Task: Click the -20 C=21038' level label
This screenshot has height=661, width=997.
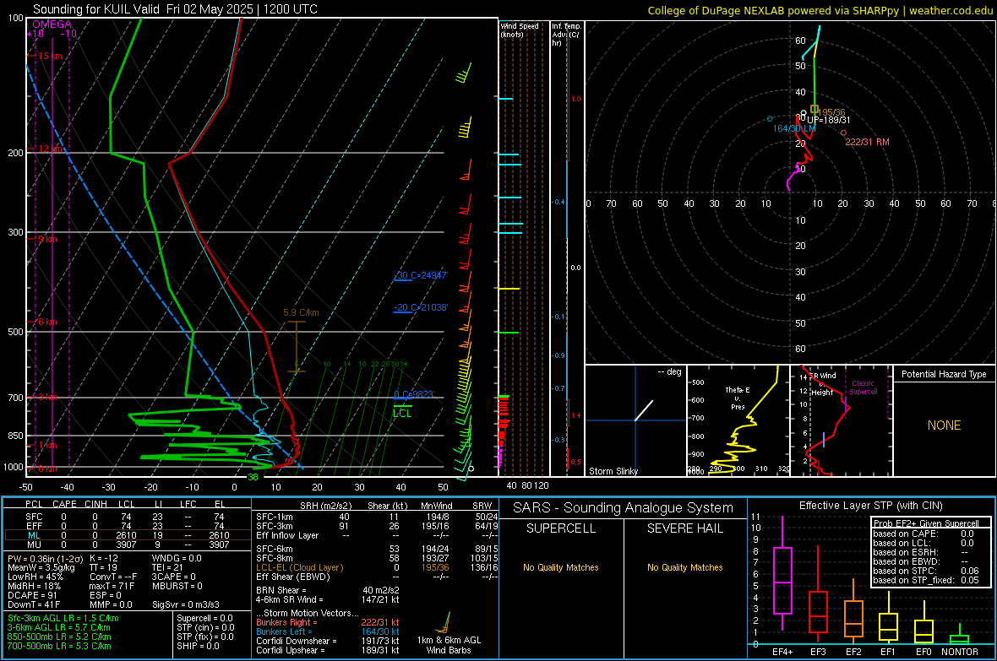Action: tap(421, 307)
